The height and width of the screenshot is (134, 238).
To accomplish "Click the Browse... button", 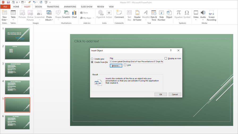I will [116, 66].
